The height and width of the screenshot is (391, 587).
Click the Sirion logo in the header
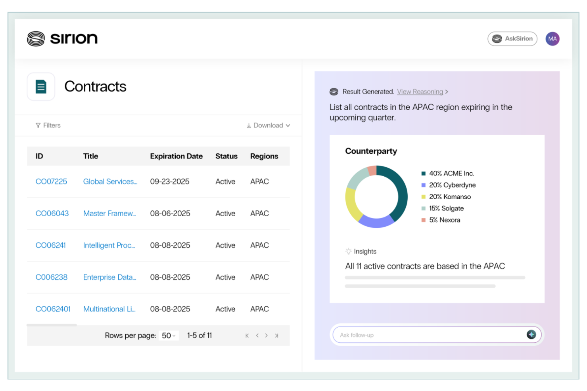pos(61,38)
